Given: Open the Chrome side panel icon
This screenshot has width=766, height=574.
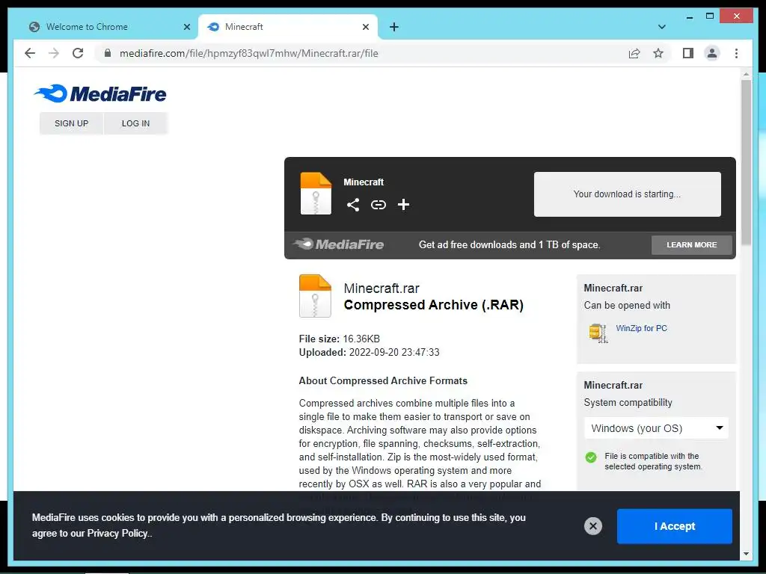Looking at the screenshot, I should (688, 53).
